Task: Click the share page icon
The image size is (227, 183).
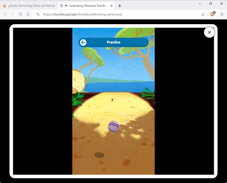Action: (x=203, y=14)
